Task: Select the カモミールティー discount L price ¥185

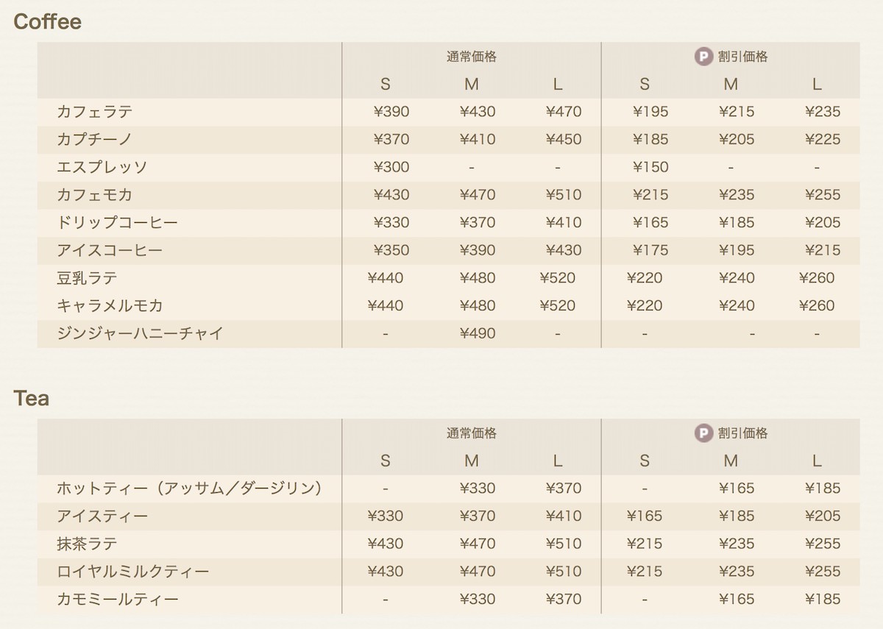Action: point(823,600)
